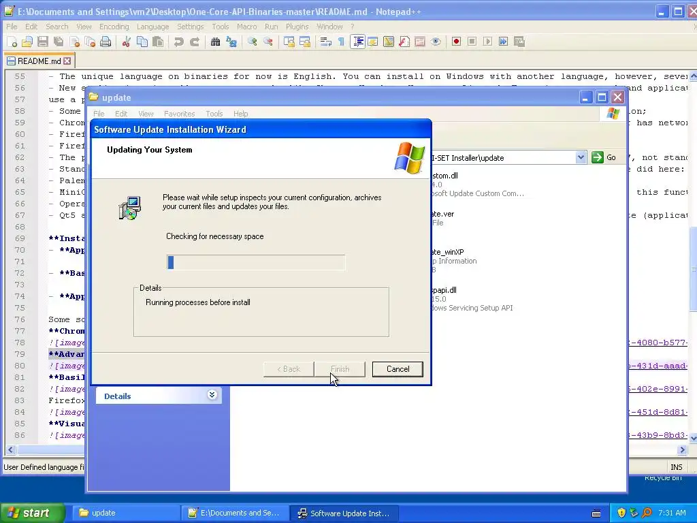Switch to Software Update Inst... taskbar button

point(344,513)
